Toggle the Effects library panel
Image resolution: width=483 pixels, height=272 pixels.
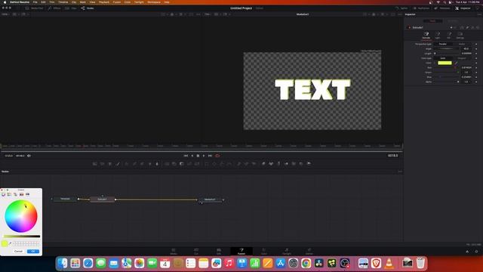click(x=54, y=8)
